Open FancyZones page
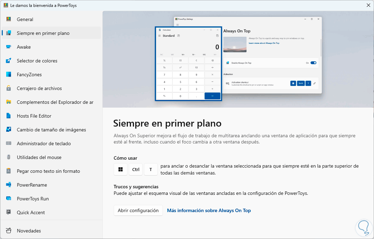This screenshot has width=374, height=239. click(x=51, y=74)
